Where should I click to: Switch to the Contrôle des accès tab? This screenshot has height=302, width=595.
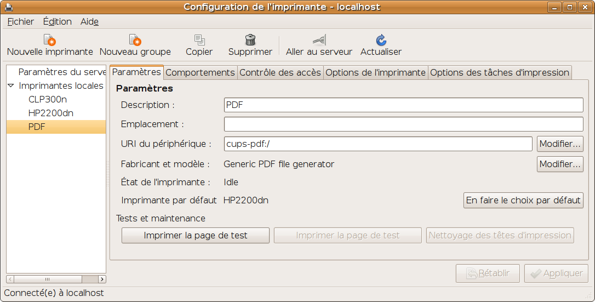280,72
